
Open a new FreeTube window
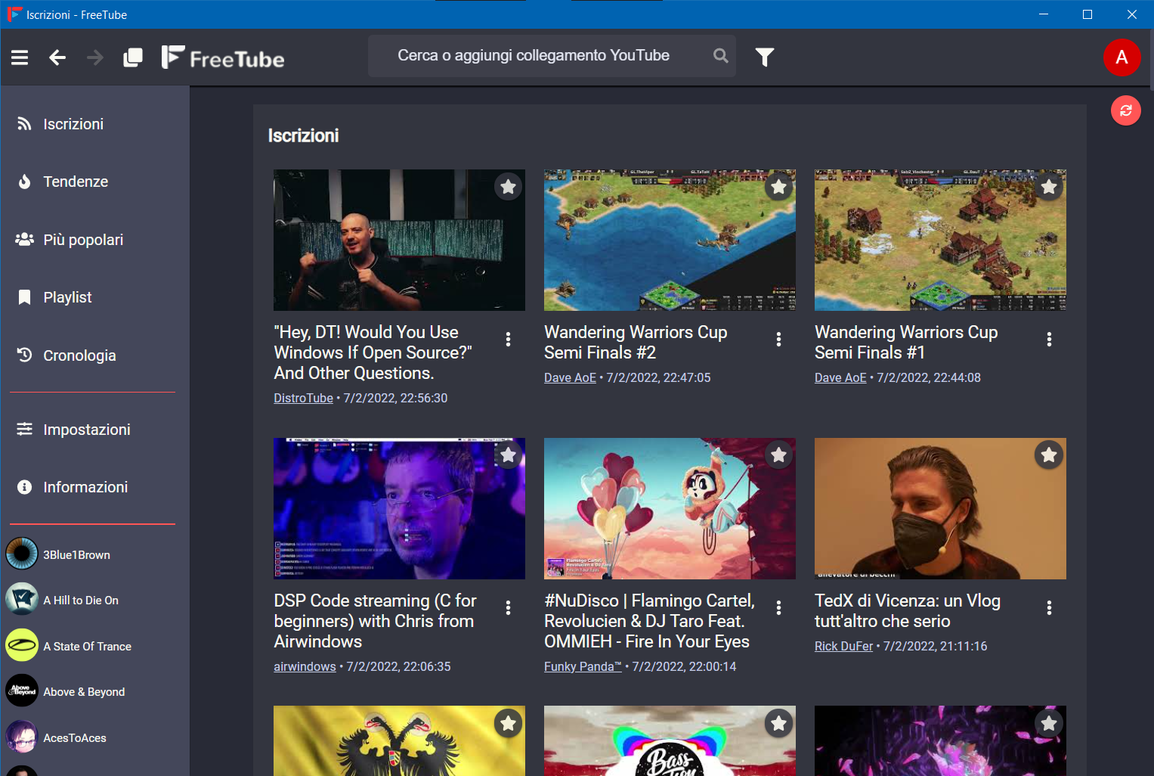pos(133,57)
